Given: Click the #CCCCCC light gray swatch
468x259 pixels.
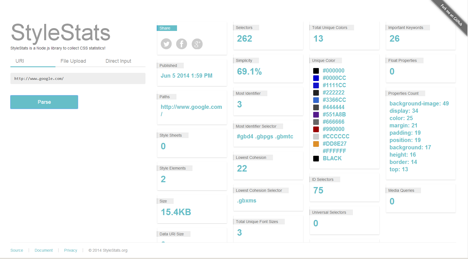Looking at the screenshot, I should [x=316, y=137].
